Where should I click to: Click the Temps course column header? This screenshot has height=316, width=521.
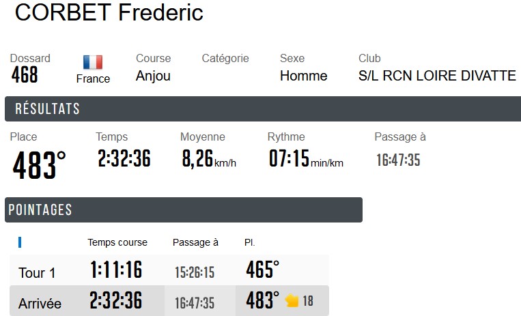click(x=117, y=242)
